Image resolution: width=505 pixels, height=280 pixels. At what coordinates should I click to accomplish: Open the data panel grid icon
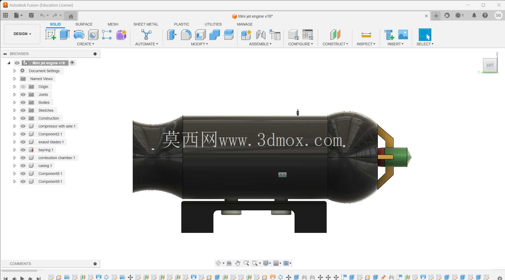click(6, 15)
